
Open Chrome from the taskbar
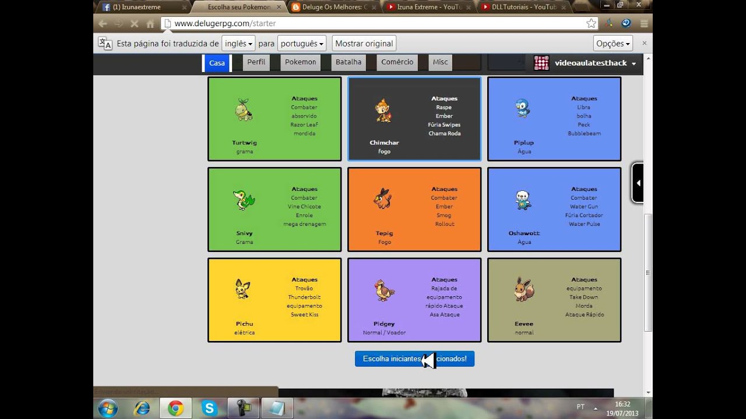coord(175,409)
